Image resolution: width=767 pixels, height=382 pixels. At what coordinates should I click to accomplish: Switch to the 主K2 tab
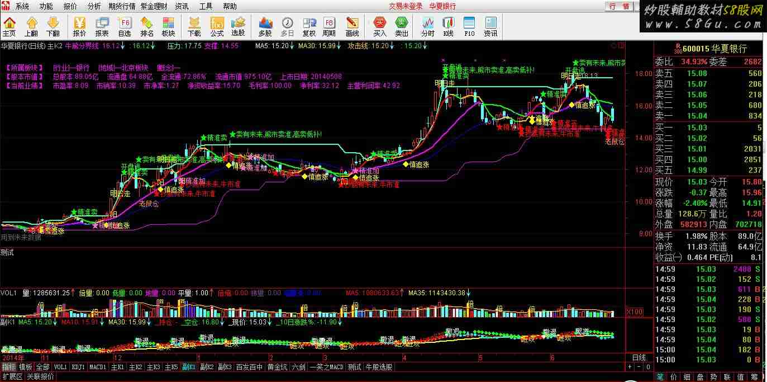pos(135,367)
